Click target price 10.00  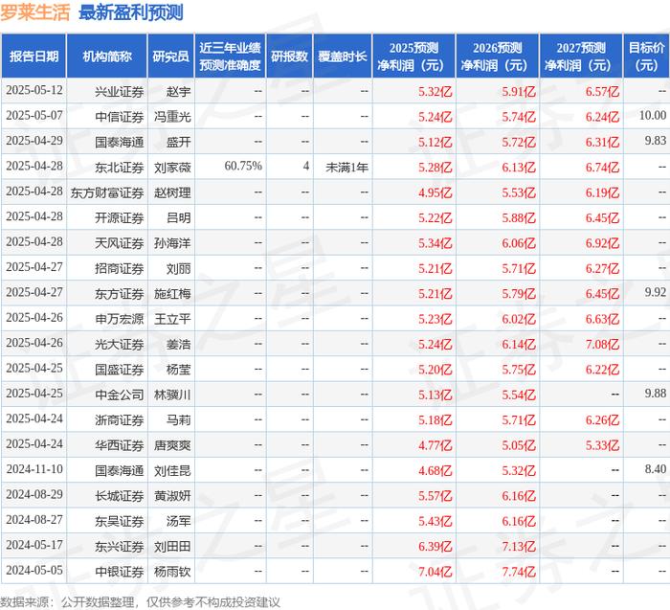[x=653, y=116]
